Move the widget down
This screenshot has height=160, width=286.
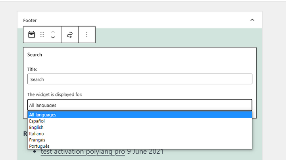(53, 38)
